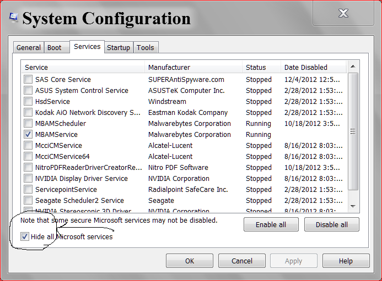Click the services list scrollbar thumb
Viewport: 382px width, 281px height.
coord(353,131)
